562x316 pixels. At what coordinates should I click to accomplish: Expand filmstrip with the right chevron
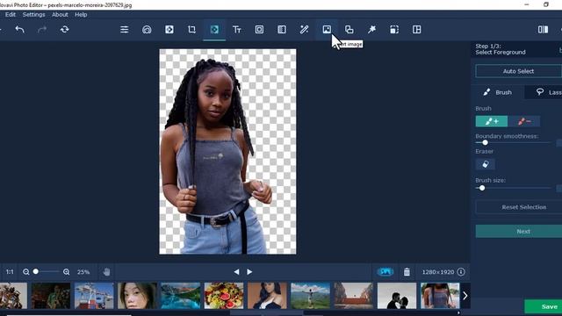point(465,296)
